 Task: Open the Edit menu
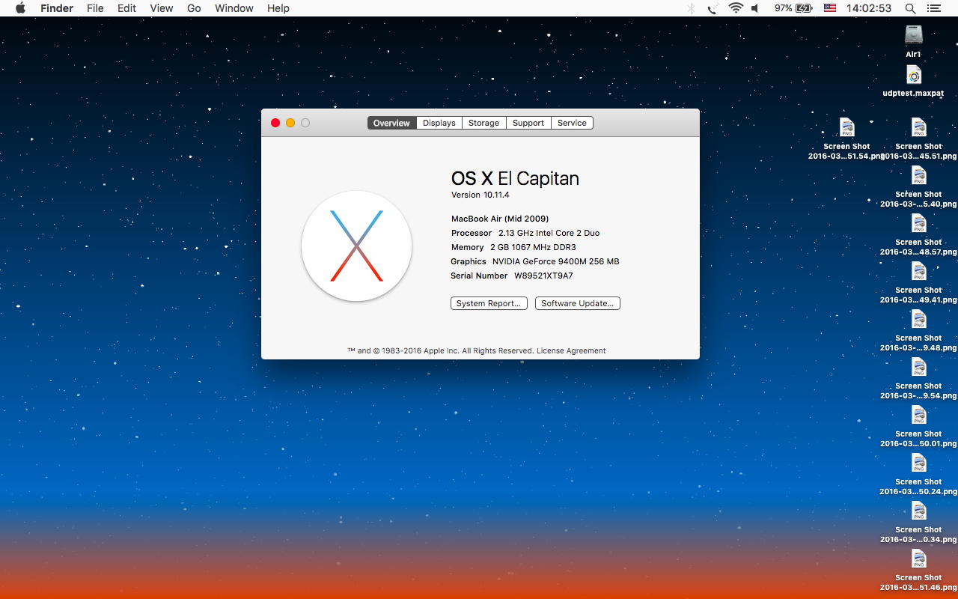(126, 8)
